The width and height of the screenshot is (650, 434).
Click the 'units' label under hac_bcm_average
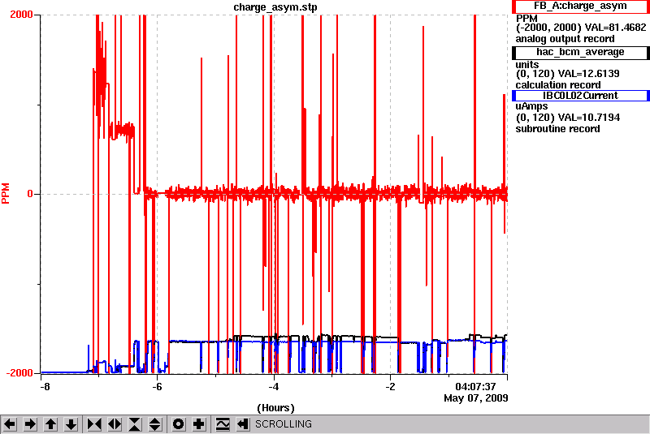coord(527,65)
